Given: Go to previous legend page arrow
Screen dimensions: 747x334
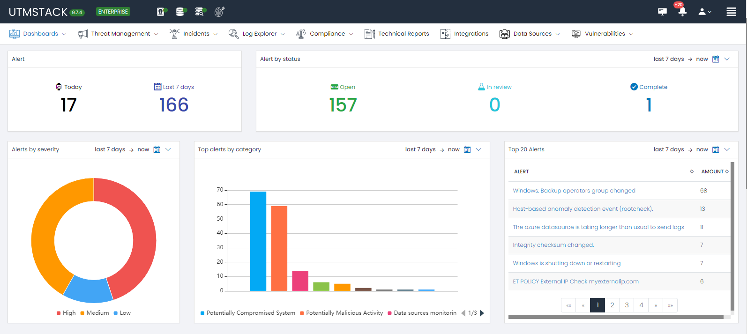Looking at the screenshot, I should point(463,313).
